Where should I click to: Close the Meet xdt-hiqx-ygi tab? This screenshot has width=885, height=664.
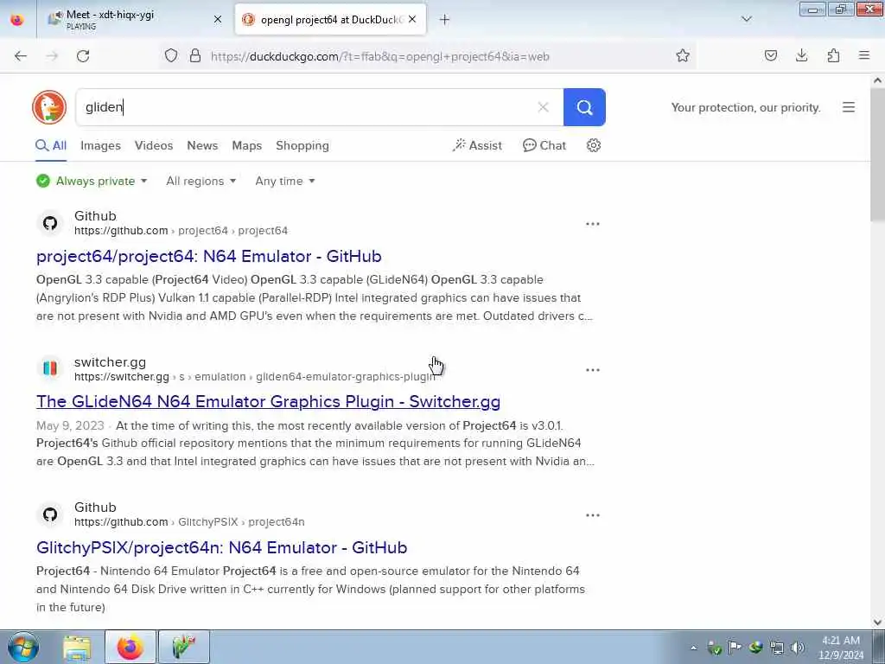[218, 20]
